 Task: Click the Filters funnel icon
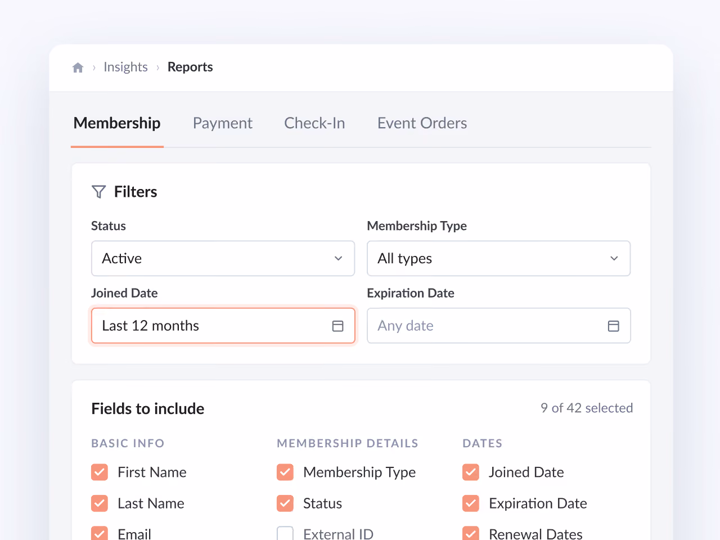98,192
